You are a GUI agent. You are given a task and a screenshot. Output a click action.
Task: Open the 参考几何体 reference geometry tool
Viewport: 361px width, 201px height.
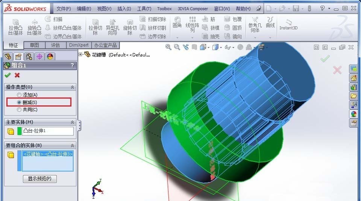click(x=255, y=25)
